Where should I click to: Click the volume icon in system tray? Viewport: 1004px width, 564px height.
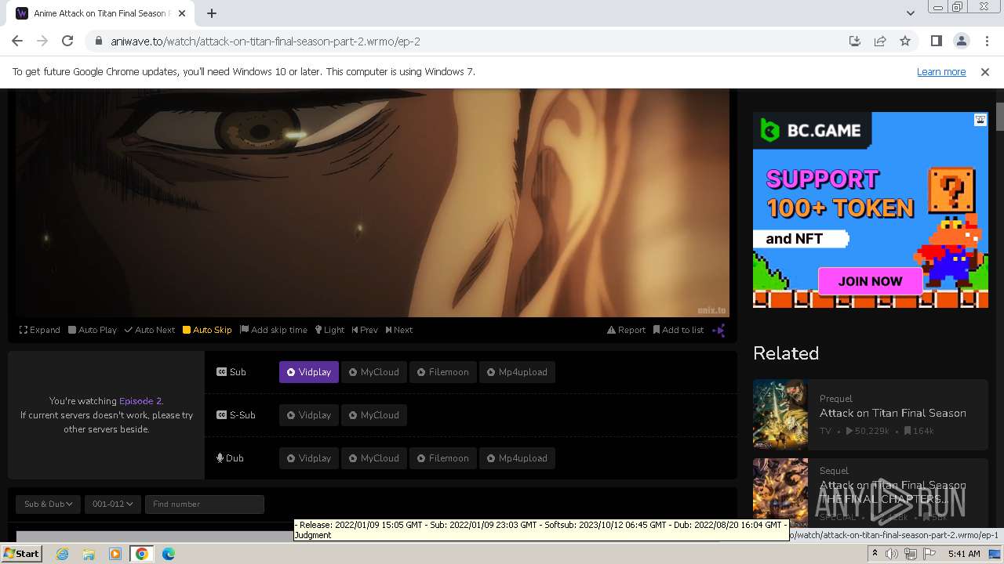pyautogui.click(x=892, y=554)
